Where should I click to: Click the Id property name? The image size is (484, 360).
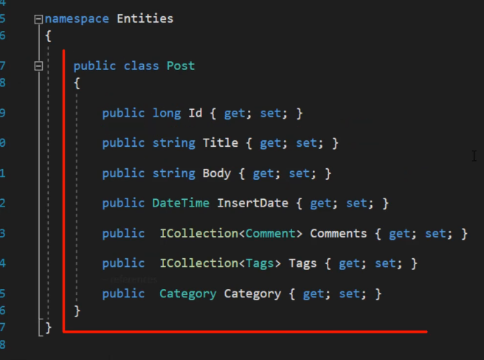196,113
